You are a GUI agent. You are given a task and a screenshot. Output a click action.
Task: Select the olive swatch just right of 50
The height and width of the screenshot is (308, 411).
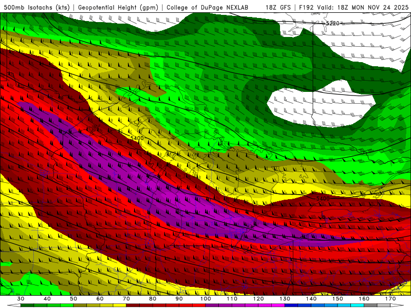point(80,305)
